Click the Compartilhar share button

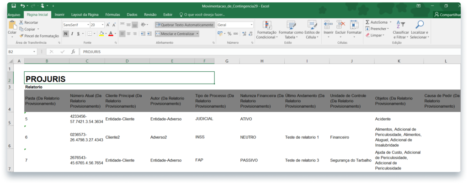[x=447, y=15]
